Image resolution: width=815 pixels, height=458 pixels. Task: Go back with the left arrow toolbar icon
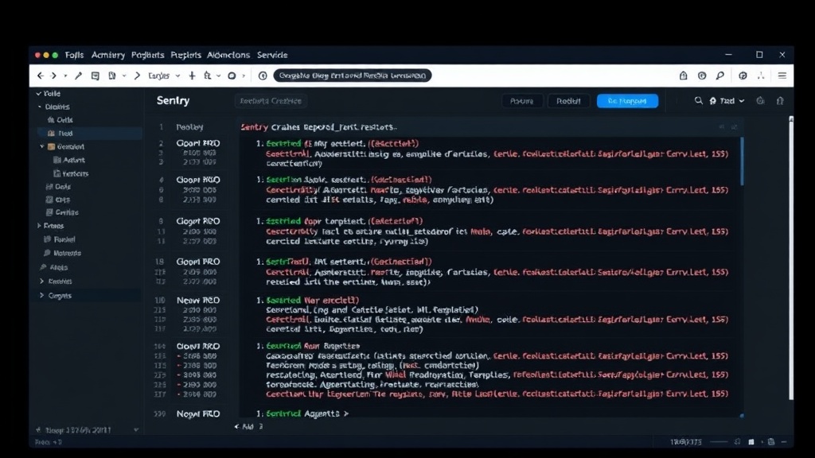(x=41, y=76)
